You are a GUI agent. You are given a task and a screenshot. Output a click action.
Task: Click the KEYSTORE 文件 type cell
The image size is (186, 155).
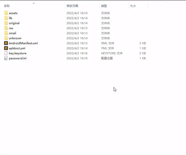[112, 53]
